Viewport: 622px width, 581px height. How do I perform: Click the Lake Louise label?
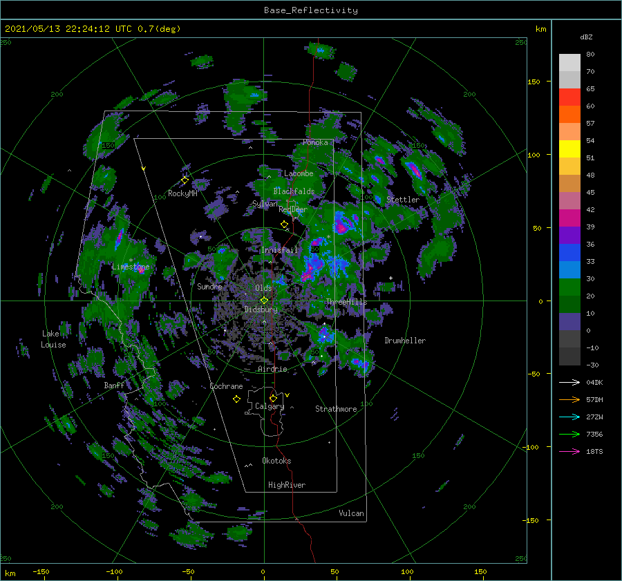[x=53, y=339]
